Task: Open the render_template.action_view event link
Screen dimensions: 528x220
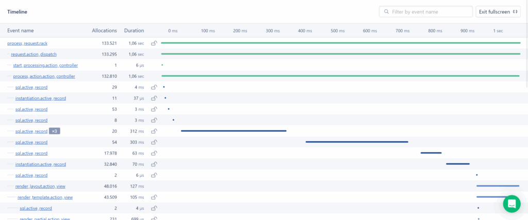Action: [45, 197]
